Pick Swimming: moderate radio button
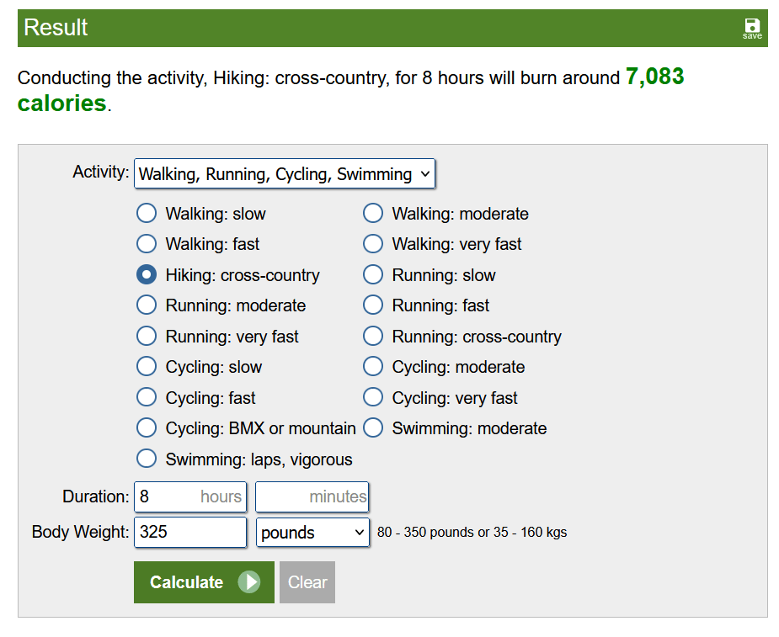 tap(373, 428)
